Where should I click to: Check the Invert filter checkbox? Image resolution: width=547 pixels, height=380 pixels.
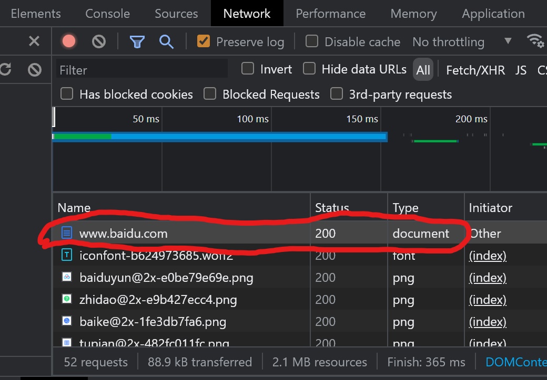248,69
